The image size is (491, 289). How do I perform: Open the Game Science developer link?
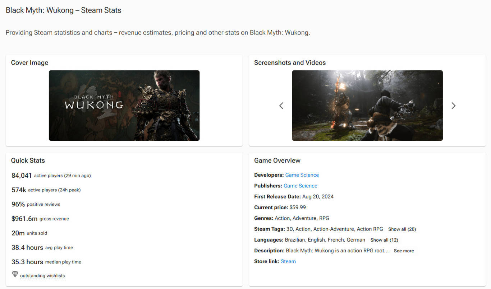(x=302, y=175)
